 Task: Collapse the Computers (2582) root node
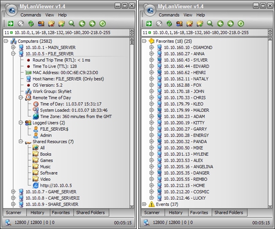pos(6,41)
